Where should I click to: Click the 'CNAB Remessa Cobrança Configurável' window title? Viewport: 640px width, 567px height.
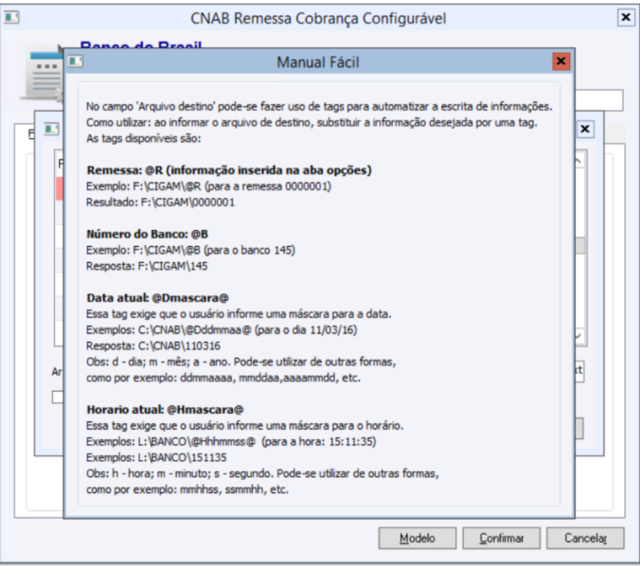pos(318,18)
